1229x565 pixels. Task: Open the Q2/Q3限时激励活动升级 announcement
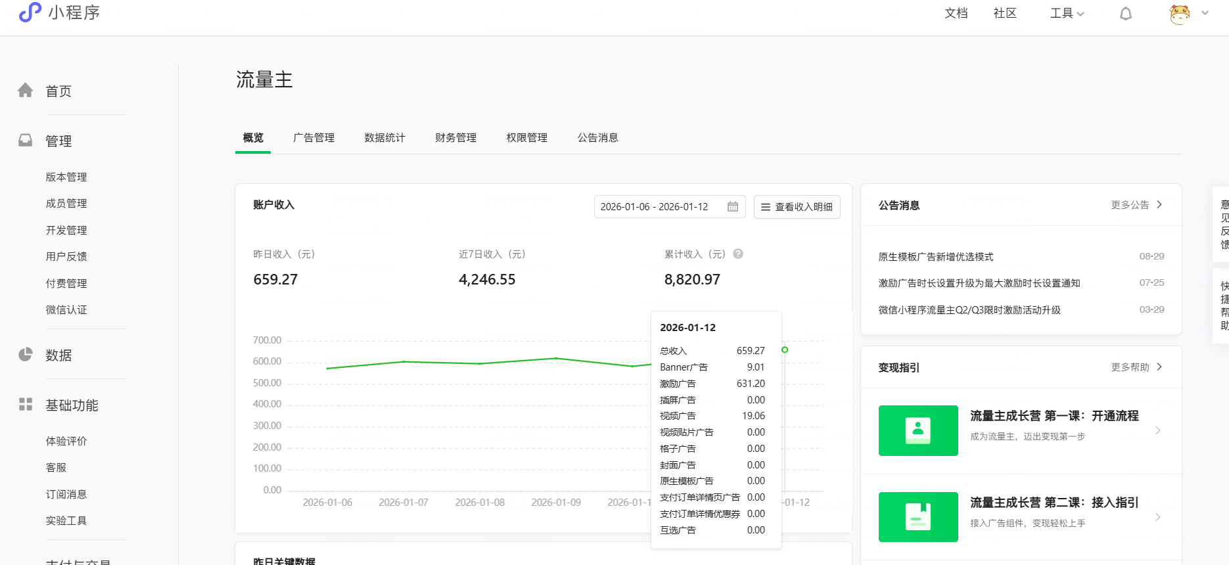pos(969,310)
